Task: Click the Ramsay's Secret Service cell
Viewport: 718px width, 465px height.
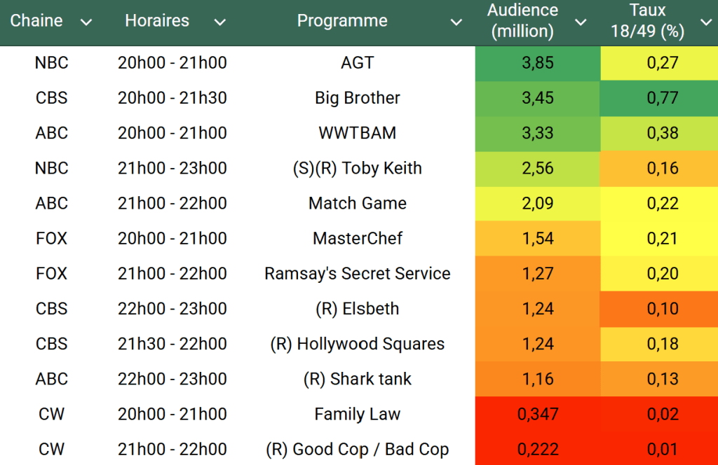Action: pos(358,274)
